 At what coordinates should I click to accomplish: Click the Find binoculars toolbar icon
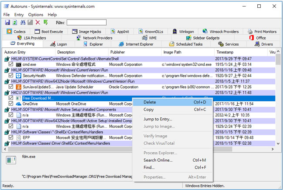(x=23, y=22)
